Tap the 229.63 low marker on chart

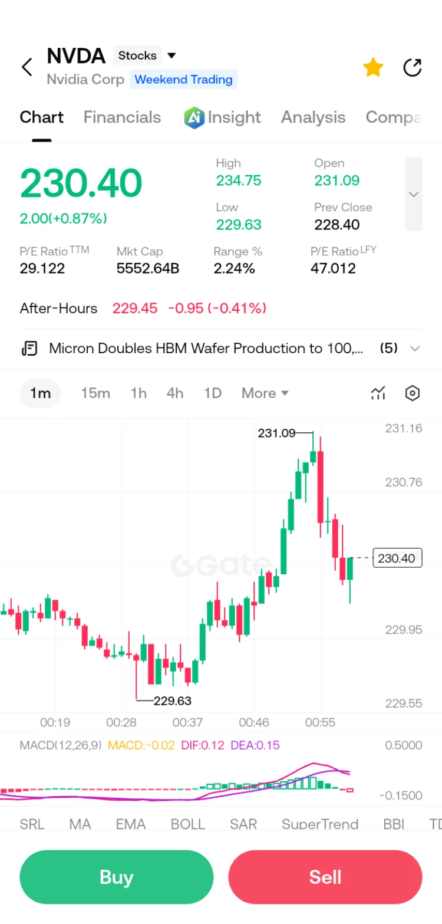(172, 701)
